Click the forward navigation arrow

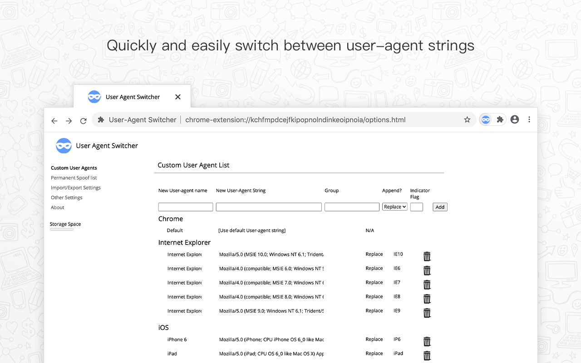(69, 121)
